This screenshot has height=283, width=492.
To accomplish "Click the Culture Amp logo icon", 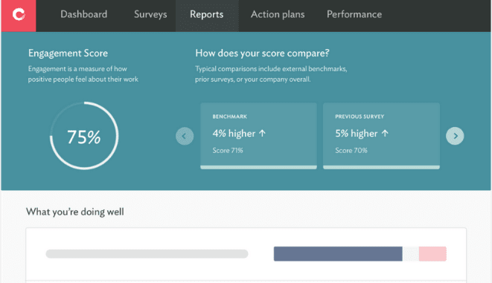I will coord(19,14).
